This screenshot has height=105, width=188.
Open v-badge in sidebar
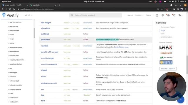[11, 39]
